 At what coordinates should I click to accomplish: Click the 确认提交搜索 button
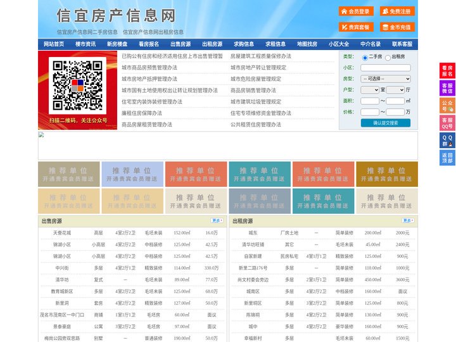point(386,123)
